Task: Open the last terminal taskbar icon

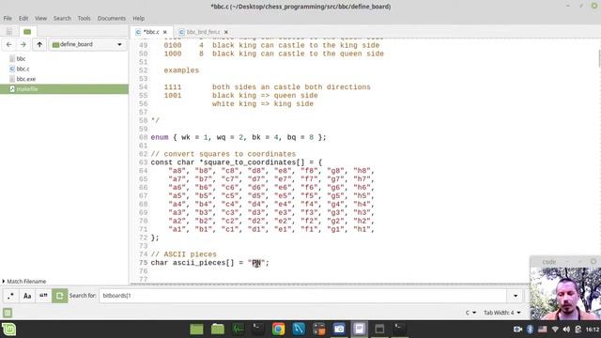Action: [400, 329]
